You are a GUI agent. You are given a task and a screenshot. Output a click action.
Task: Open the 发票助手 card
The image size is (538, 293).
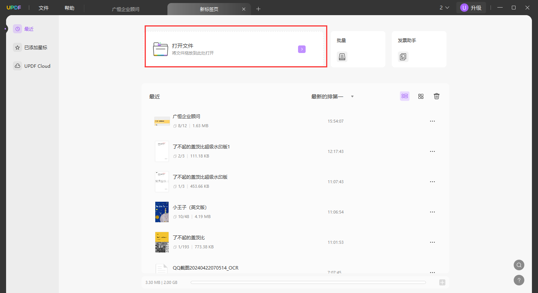[x=419, y=49]
